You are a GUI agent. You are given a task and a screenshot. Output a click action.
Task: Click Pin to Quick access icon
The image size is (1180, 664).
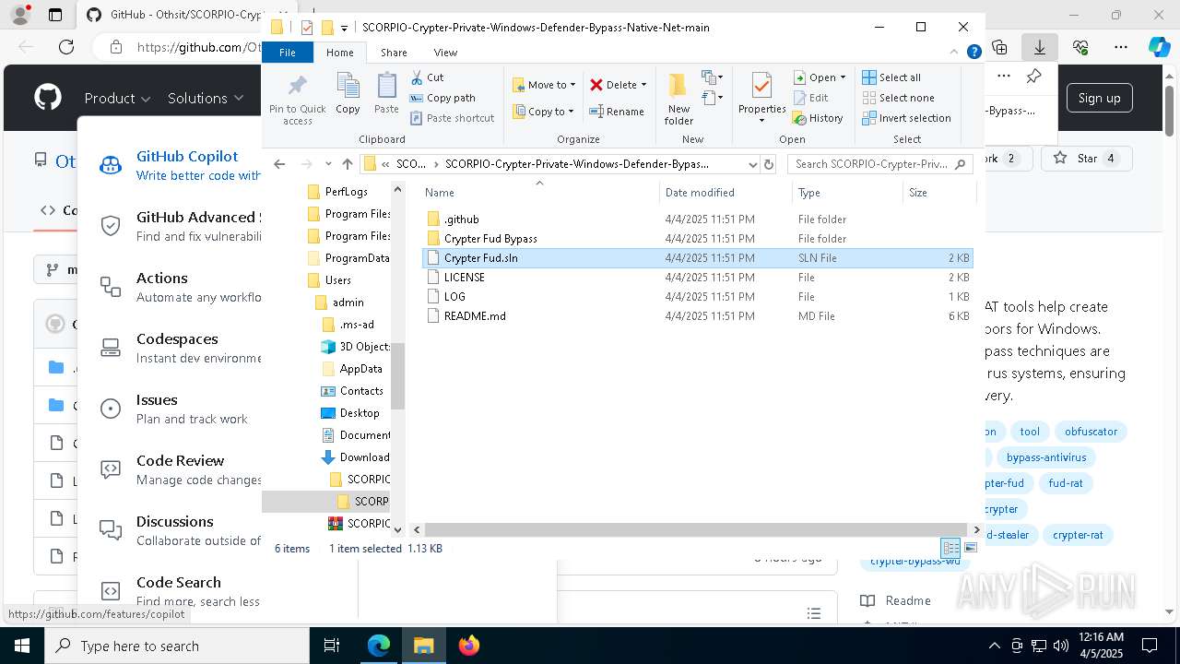297,100
